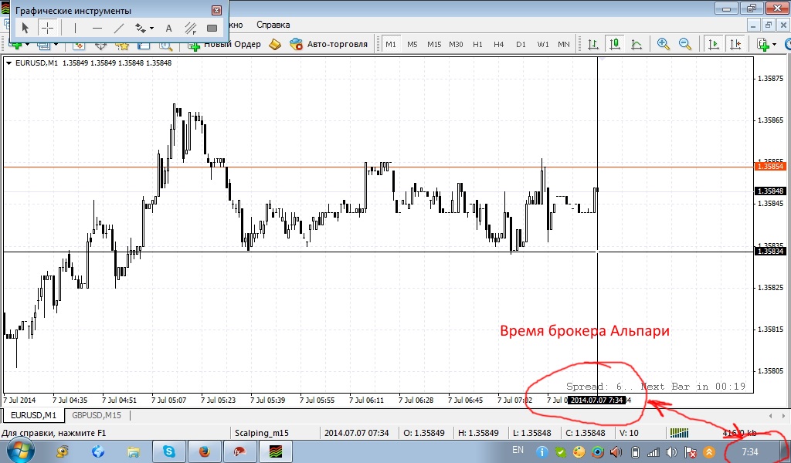Select the rectangle shape tool
Image resolution: width=791 pixels, height=463 pixels.
coord(212,29)
